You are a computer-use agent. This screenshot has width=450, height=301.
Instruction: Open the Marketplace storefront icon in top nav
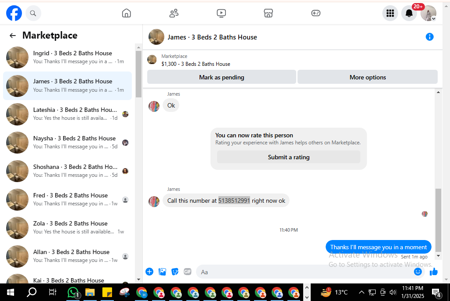(269, 13)
